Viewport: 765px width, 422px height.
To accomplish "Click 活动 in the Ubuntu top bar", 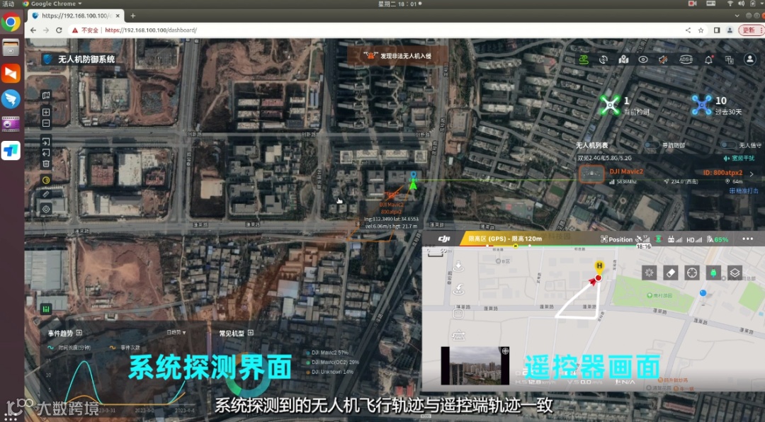I will pyautogui.click(x=8, y=4).
